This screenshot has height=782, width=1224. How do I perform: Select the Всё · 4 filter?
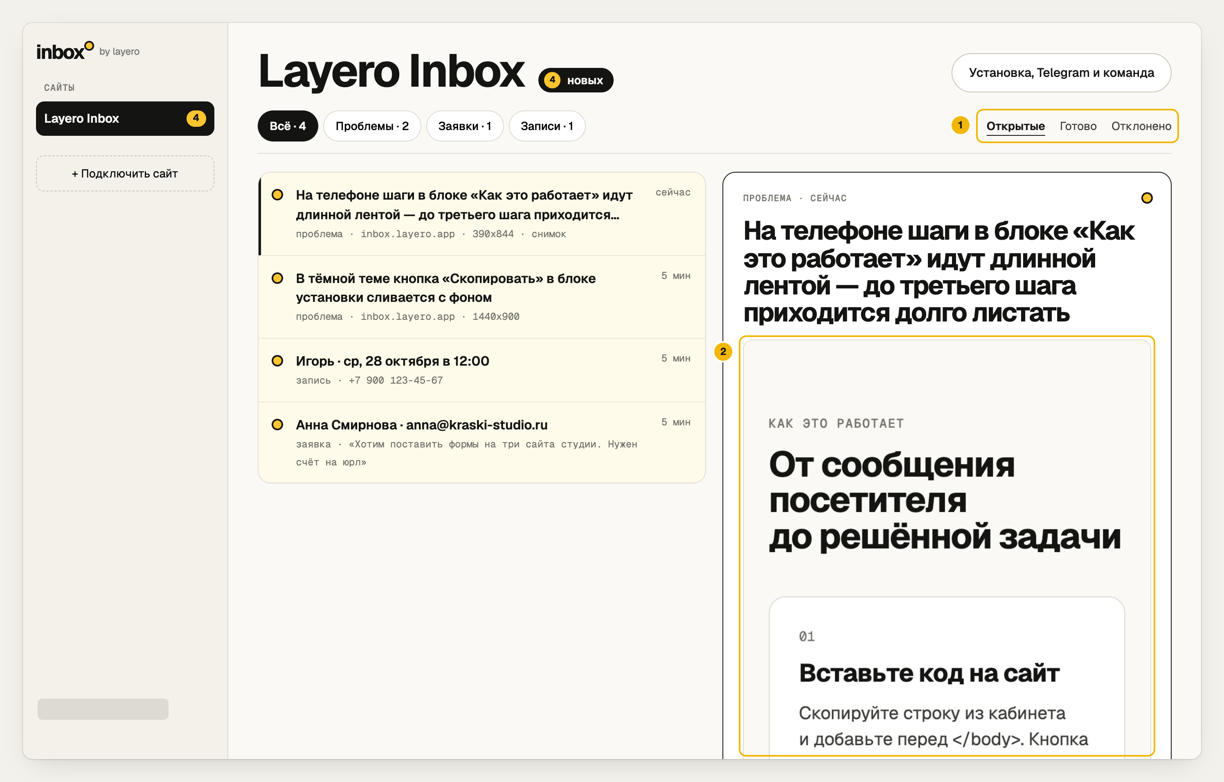point(288,126)
